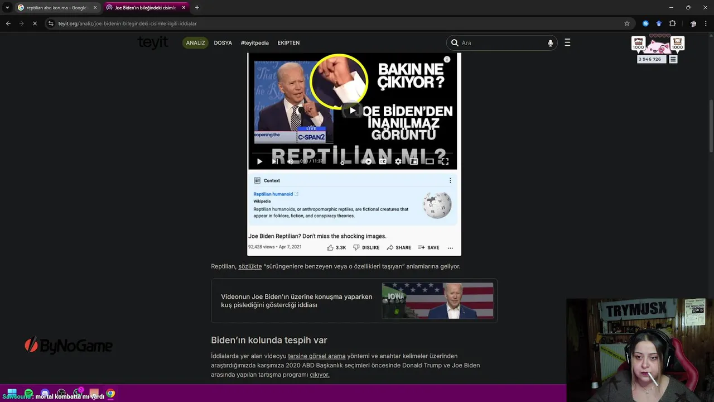Switch to miniplayer mode
Image resolution: width=714 pixels, height=402 pixels.
coord(414,161)
